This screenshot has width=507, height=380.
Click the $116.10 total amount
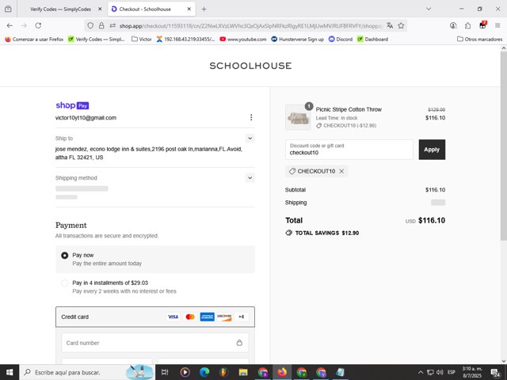[x=432, y=220]
